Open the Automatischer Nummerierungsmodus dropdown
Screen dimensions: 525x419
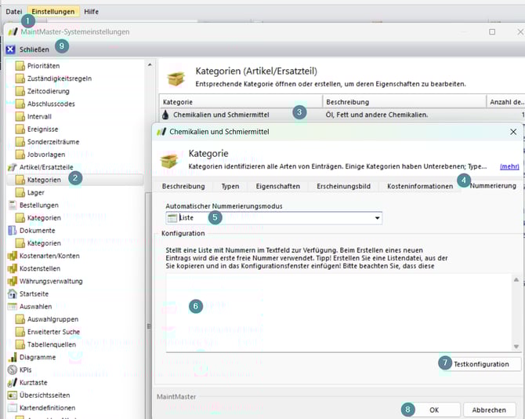pyautogui.click(x=377, y=218)
